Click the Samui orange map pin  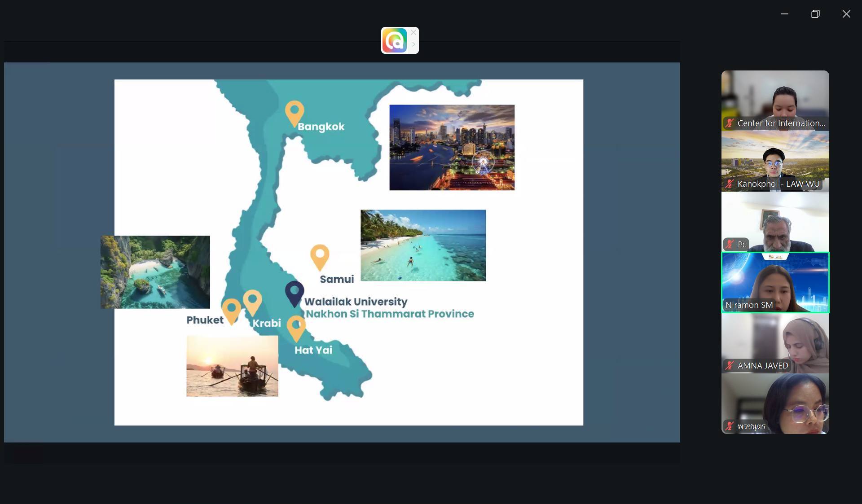(x=320, y=256)
